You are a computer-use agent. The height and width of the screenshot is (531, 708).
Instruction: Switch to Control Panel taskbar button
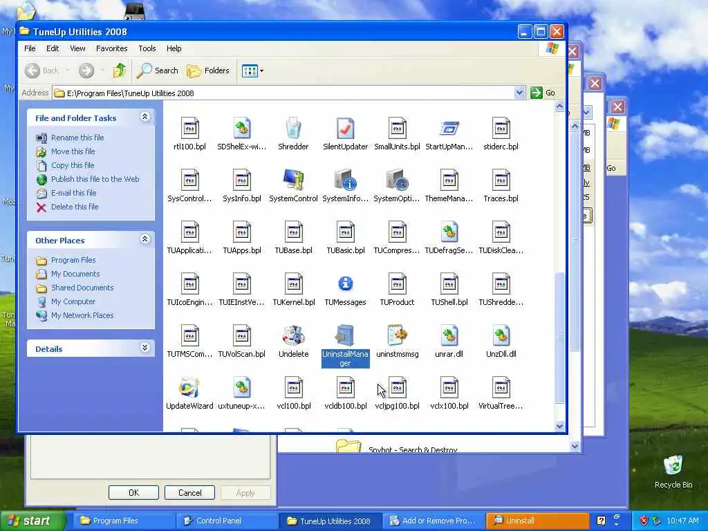coord(226,521)
